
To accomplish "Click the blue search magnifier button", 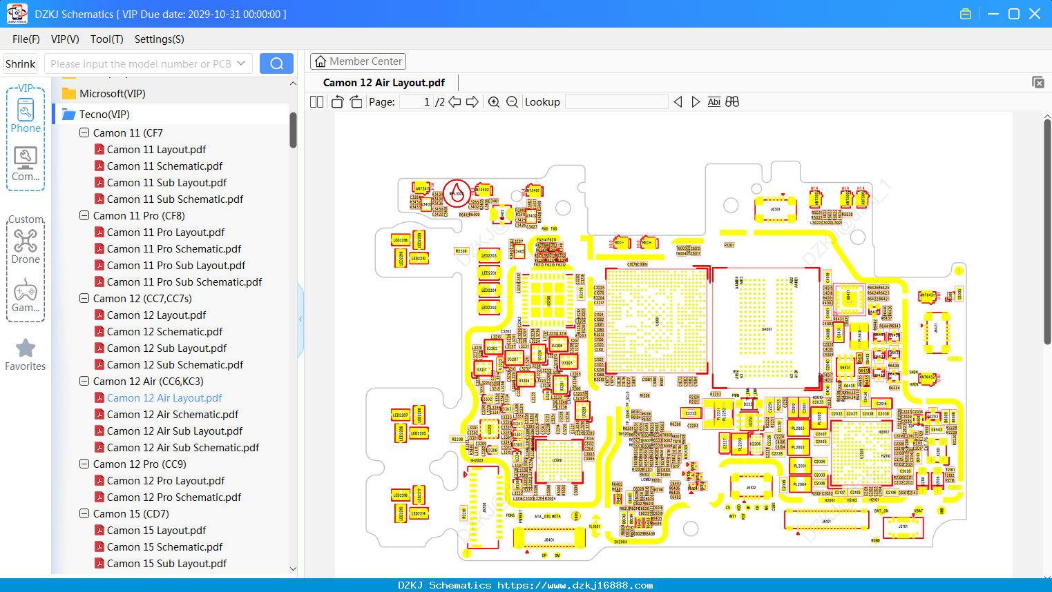I will 276,63.
